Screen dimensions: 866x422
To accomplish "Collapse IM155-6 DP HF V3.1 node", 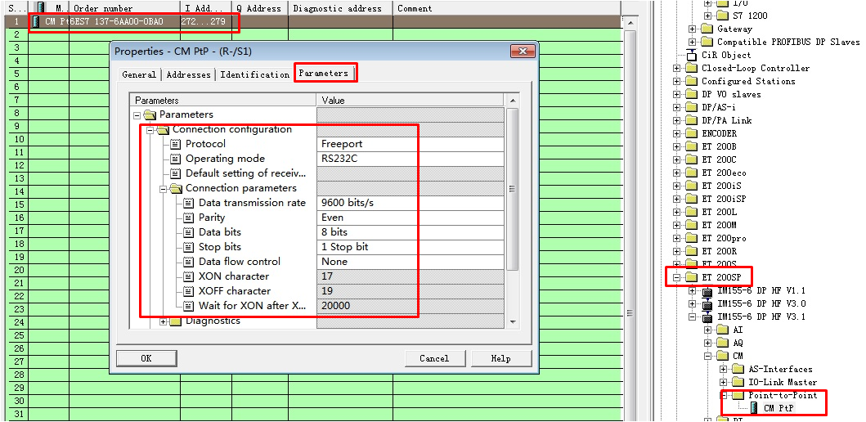I will [692, 317].
